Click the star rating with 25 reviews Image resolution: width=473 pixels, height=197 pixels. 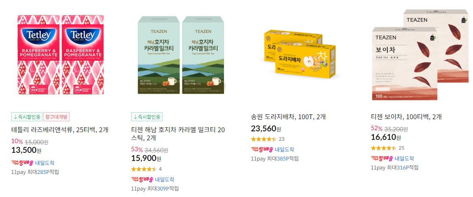(384, 148)
